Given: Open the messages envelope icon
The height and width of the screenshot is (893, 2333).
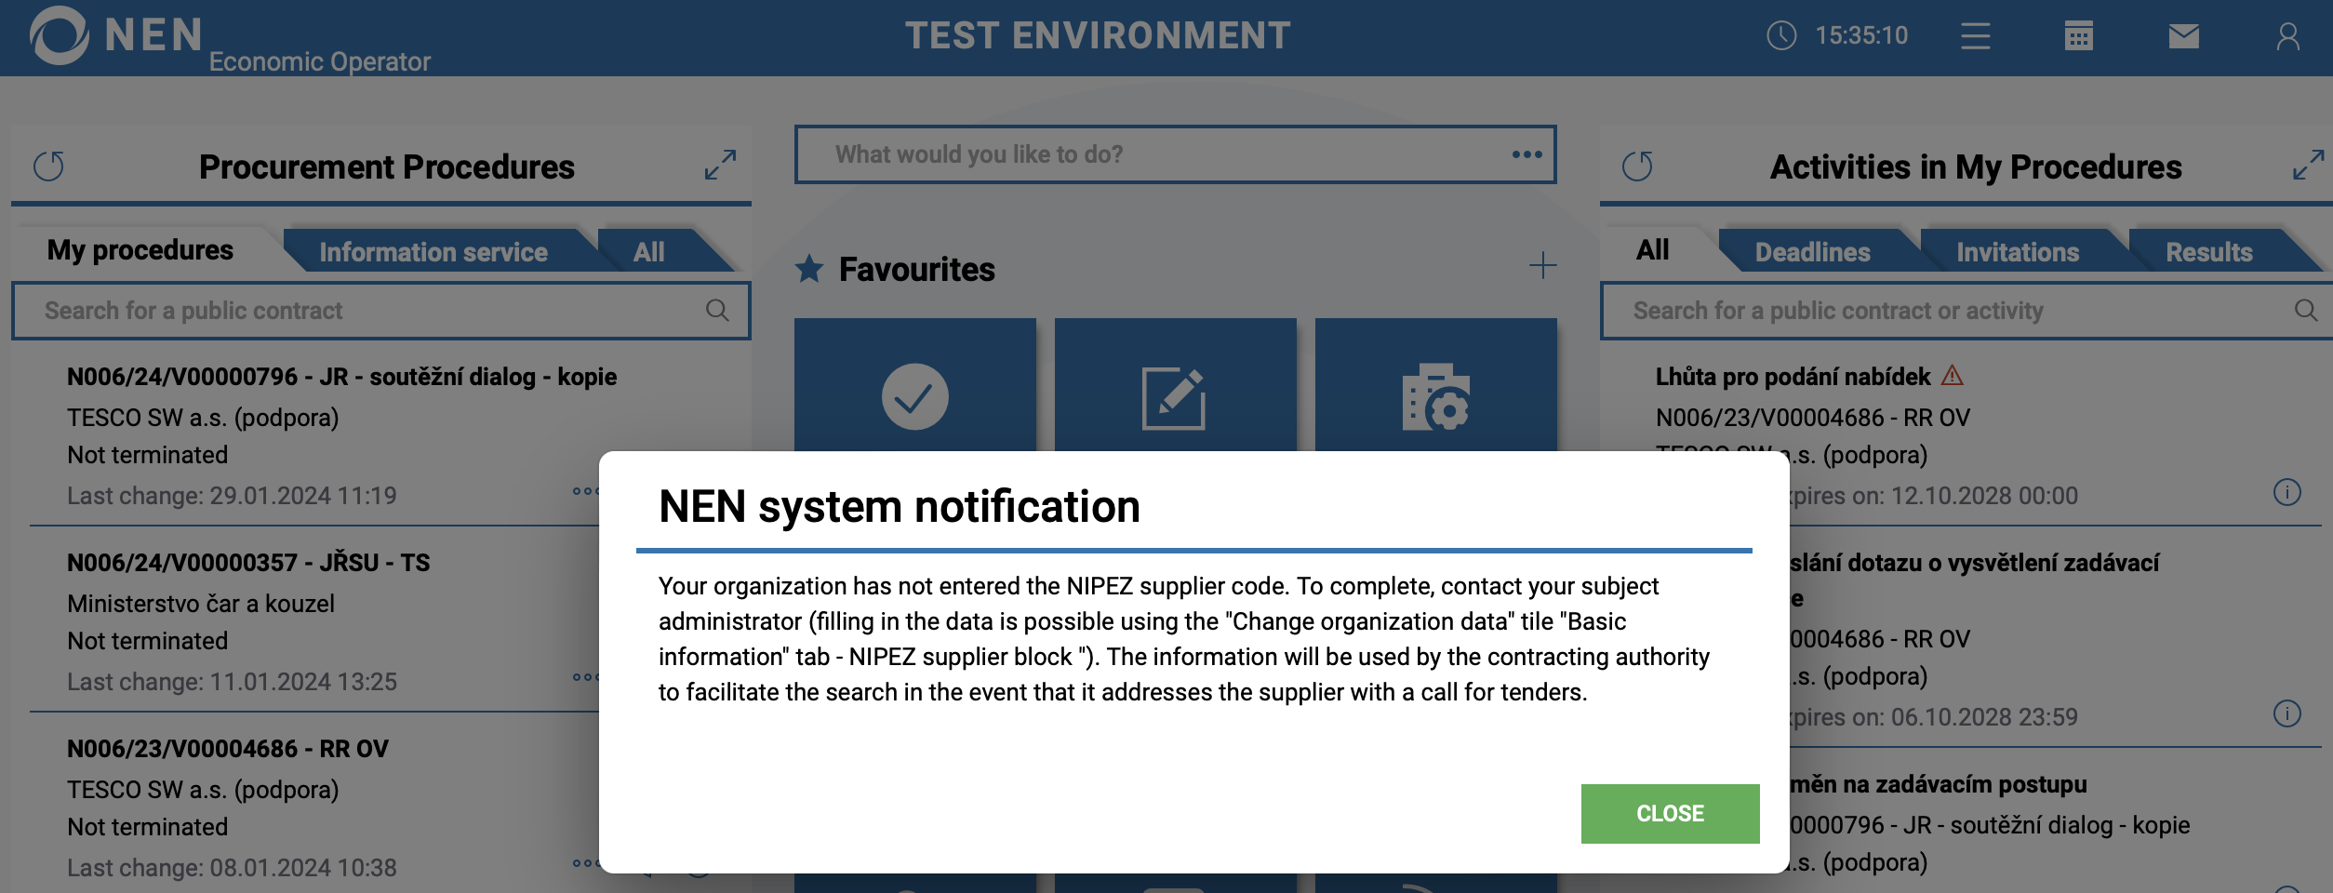Looking at the screenshot, I should 2183,36.
